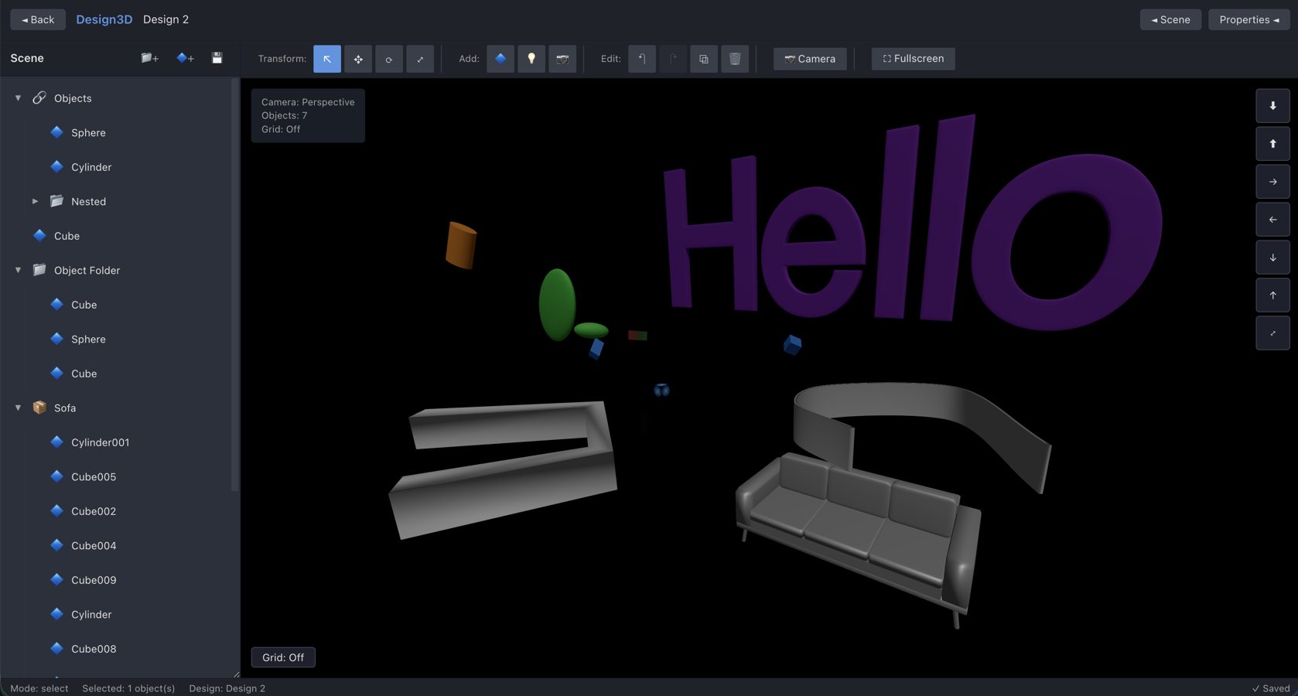The image size is (1298, 696).
Task: Select the Scale transform tool
Action: 420,59
